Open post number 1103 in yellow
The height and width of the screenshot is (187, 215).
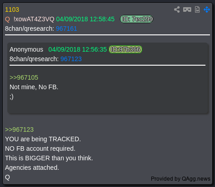(12, 10)
